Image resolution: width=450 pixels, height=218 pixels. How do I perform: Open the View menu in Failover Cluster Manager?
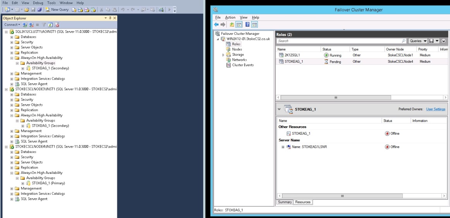(x=244, y=17)
